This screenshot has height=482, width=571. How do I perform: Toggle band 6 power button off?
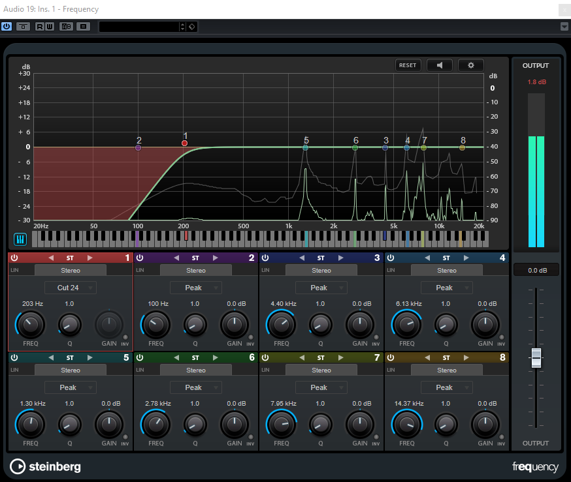click(140, 357)
